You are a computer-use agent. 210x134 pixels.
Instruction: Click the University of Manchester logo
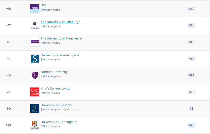tap(35, 42)
